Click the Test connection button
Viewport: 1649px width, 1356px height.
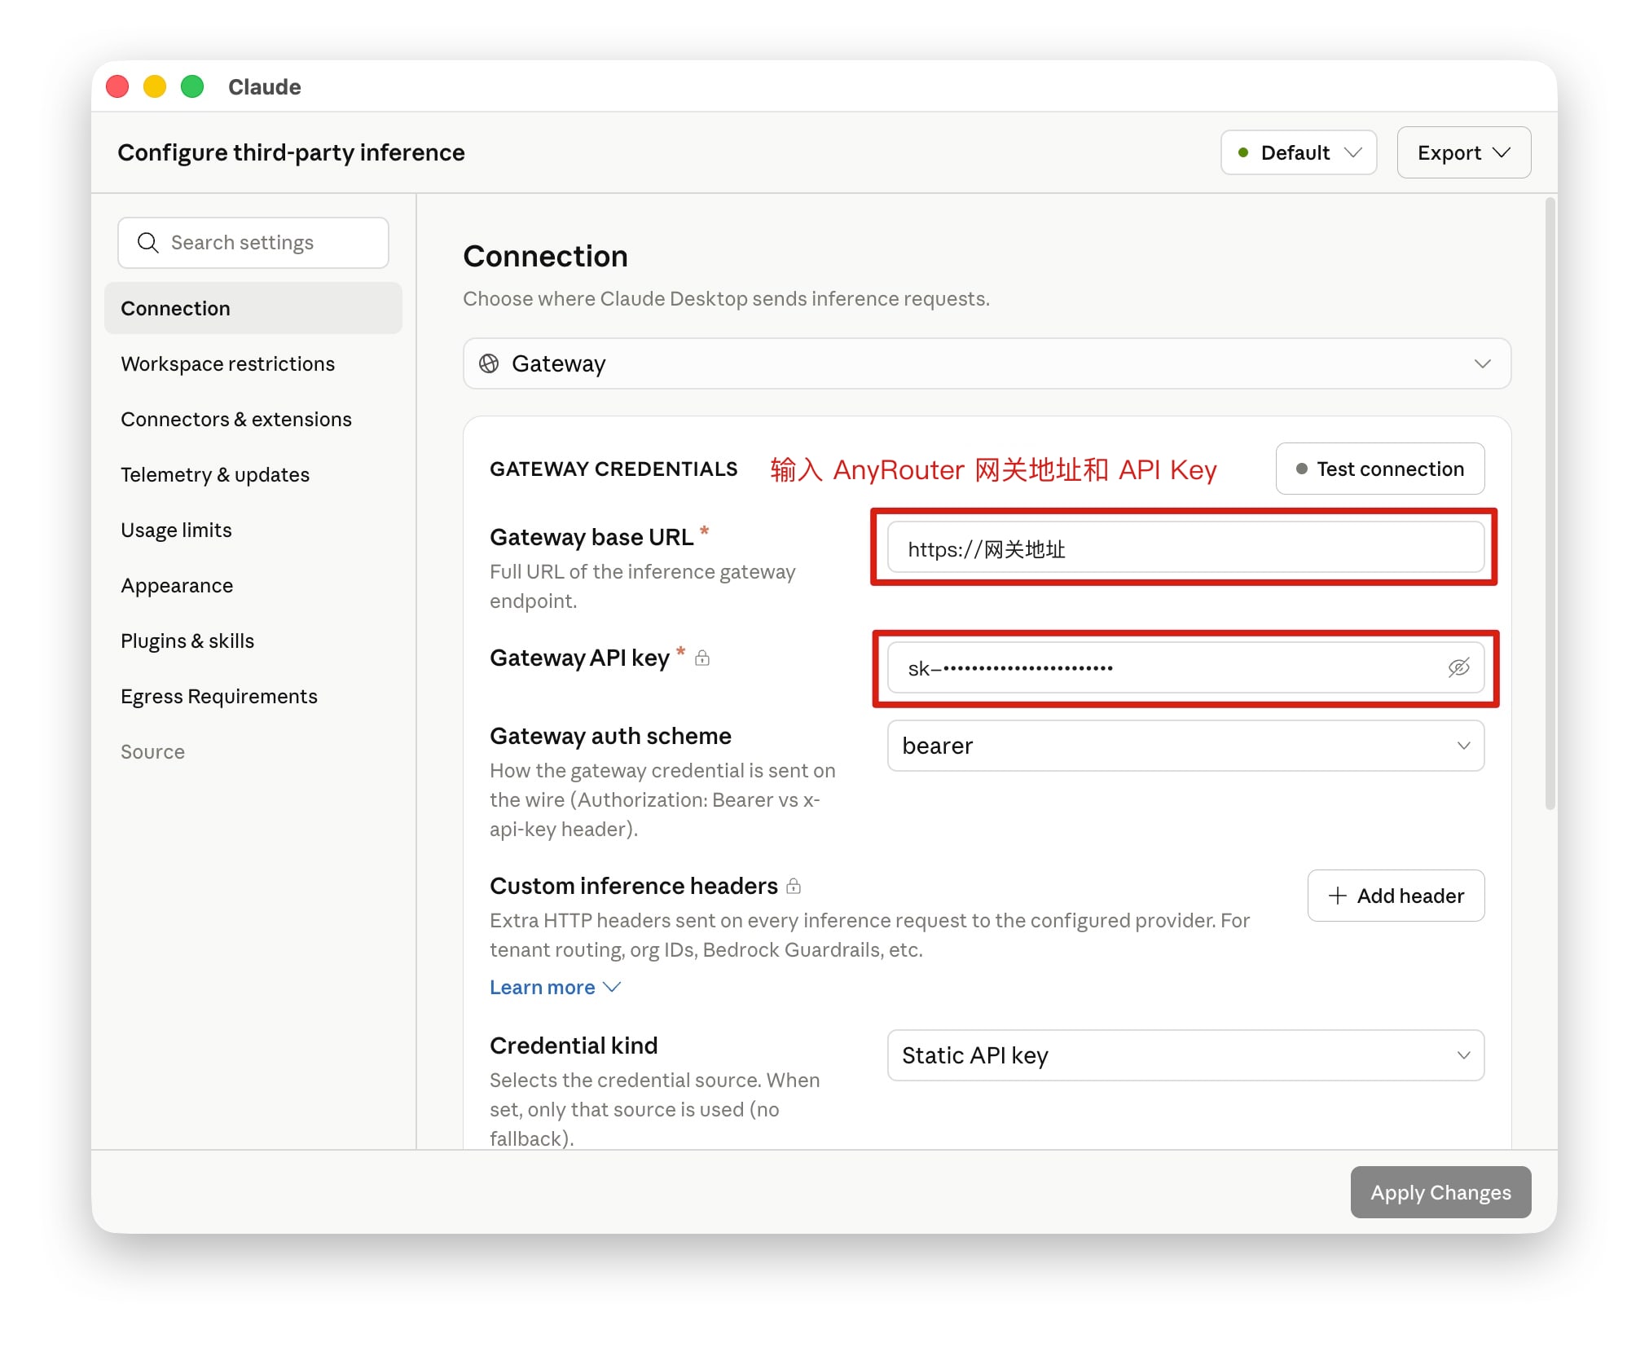point(1380,469)
